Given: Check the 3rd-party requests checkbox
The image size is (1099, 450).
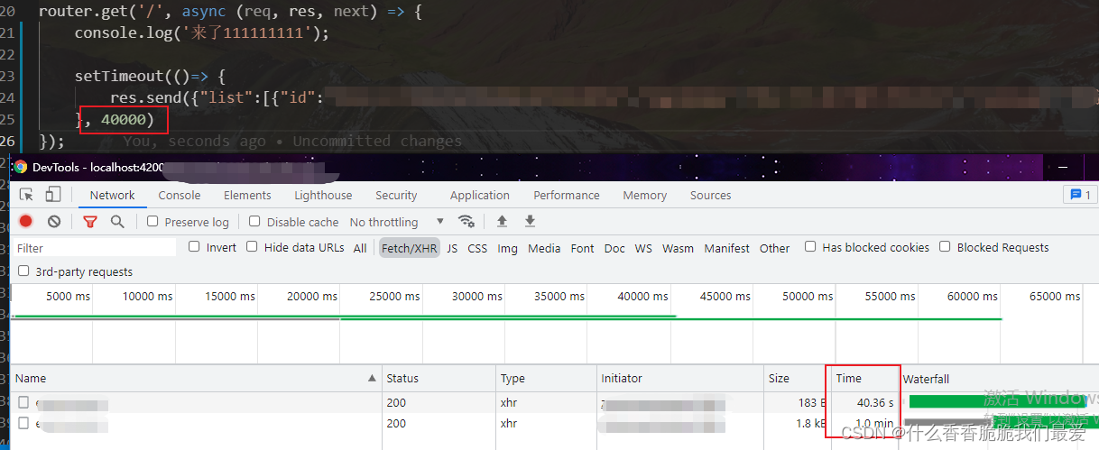Looking at the screenshot, I should coord(23,271).
